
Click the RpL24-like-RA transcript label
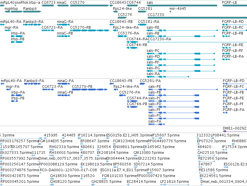pos(126,28)
